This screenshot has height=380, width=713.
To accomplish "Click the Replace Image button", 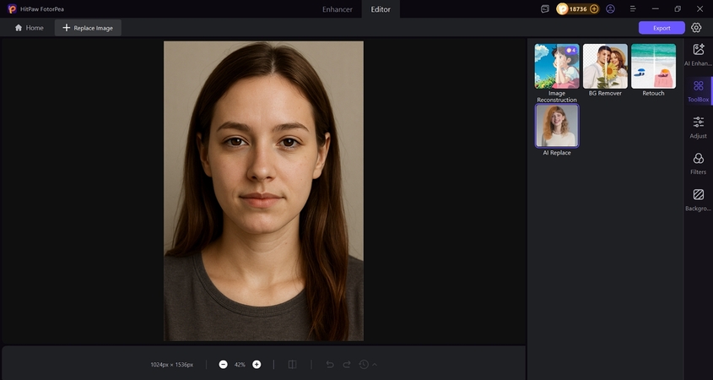I will (x=88, y=28).
